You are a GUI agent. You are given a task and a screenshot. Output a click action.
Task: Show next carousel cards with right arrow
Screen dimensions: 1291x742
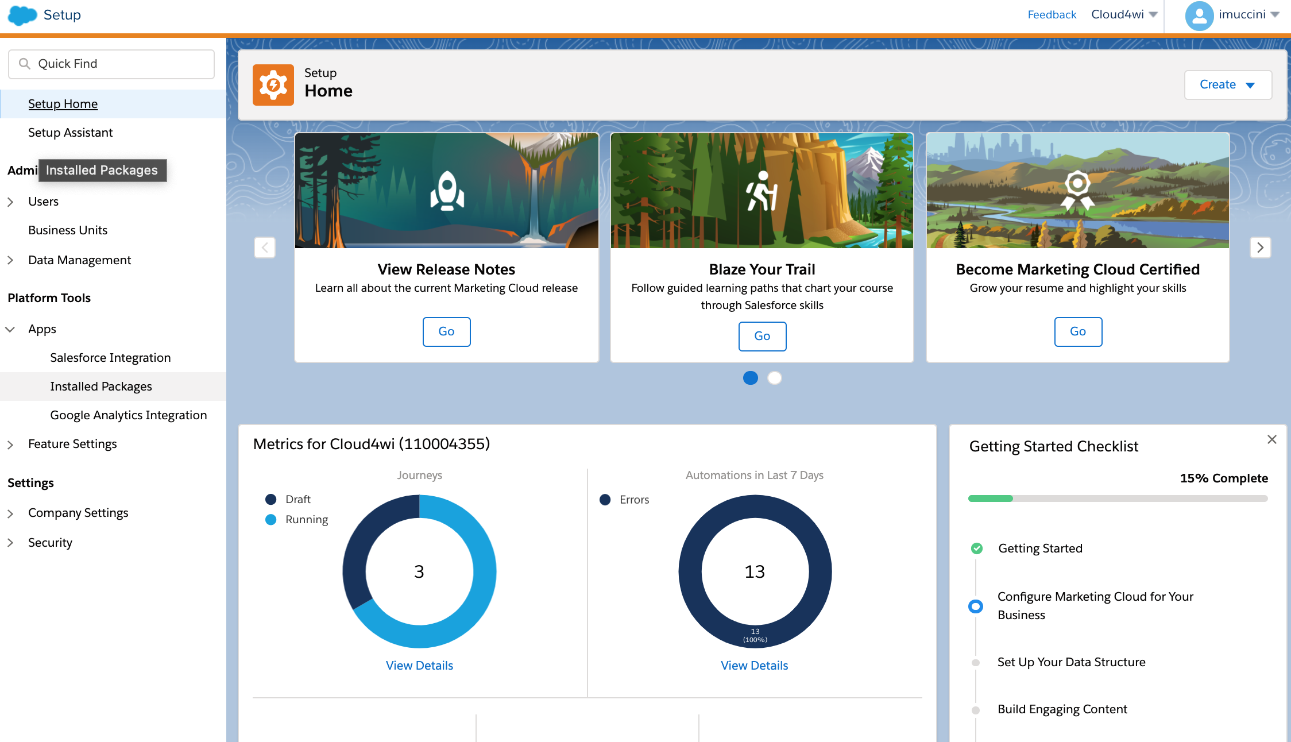1261,248
